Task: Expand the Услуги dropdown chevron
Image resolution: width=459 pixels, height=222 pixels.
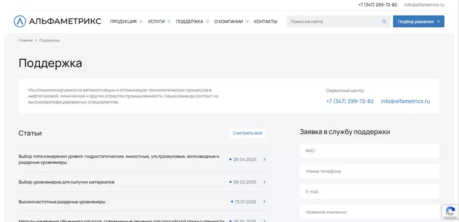Action: point(169,21)
